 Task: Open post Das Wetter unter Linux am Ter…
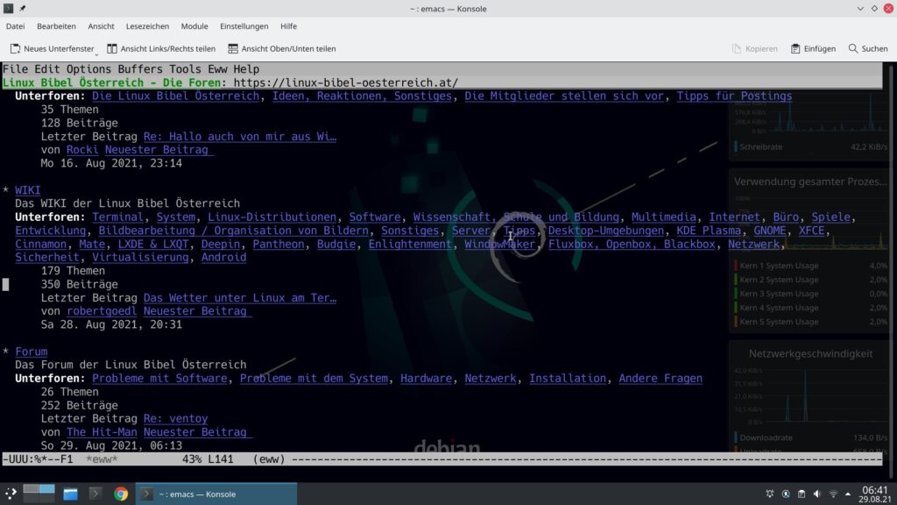tap(240, 298)
